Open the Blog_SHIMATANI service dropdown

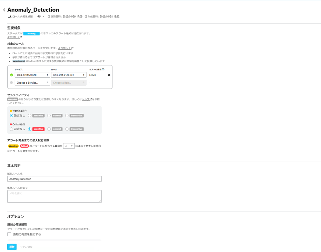[x=32, y=75]
